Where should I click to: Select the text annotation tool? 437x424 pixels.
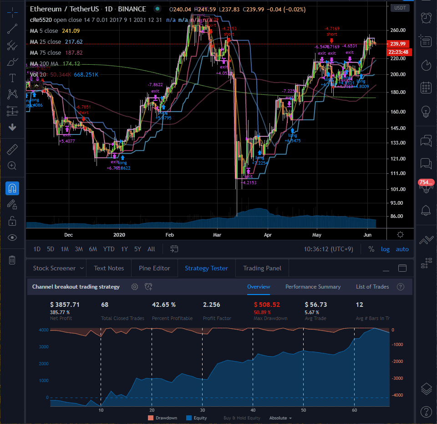[12, 78]
